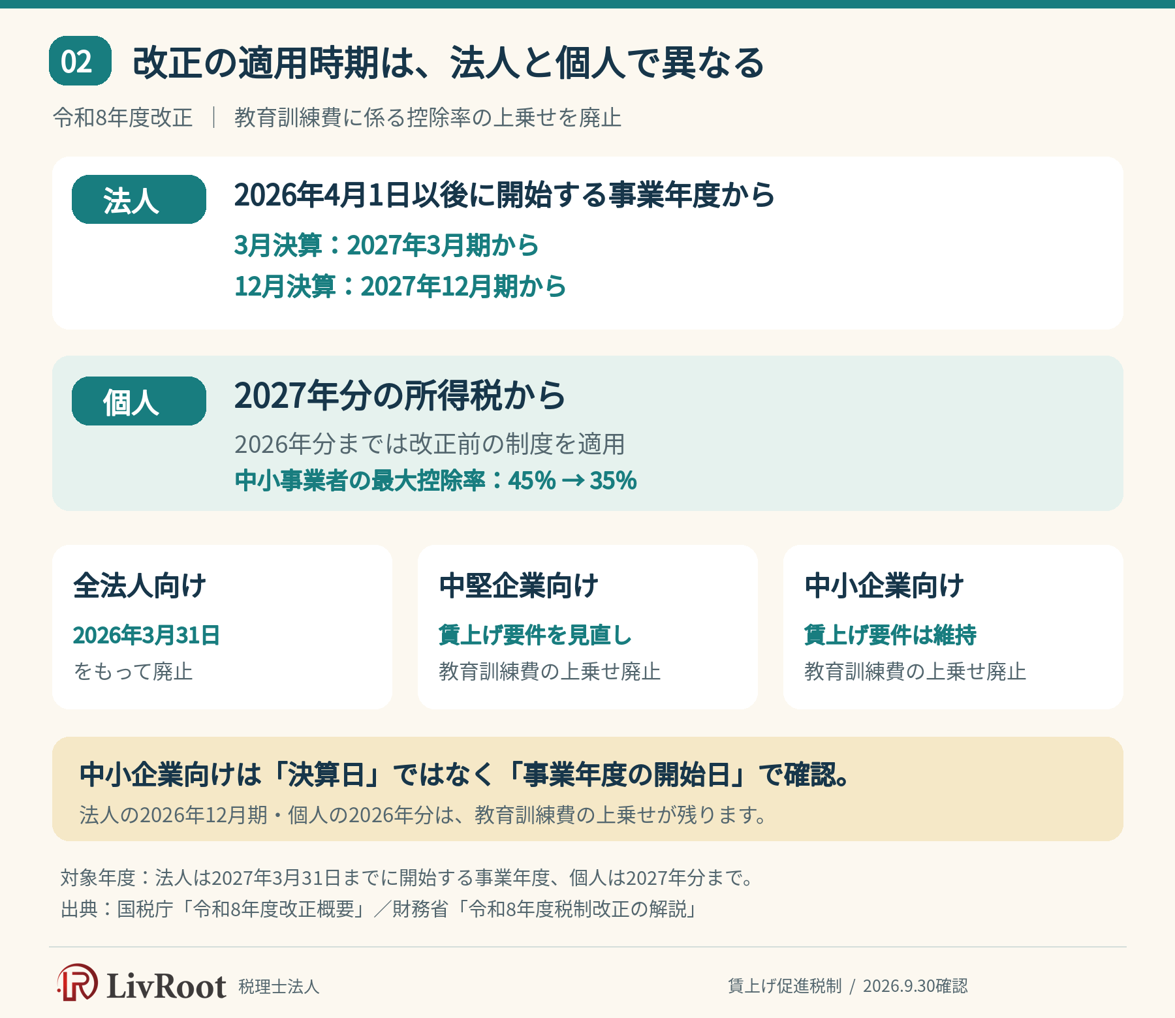Select the 対象年度 footnote line
Screen dimensions: 1175x1018
point(407,878)
